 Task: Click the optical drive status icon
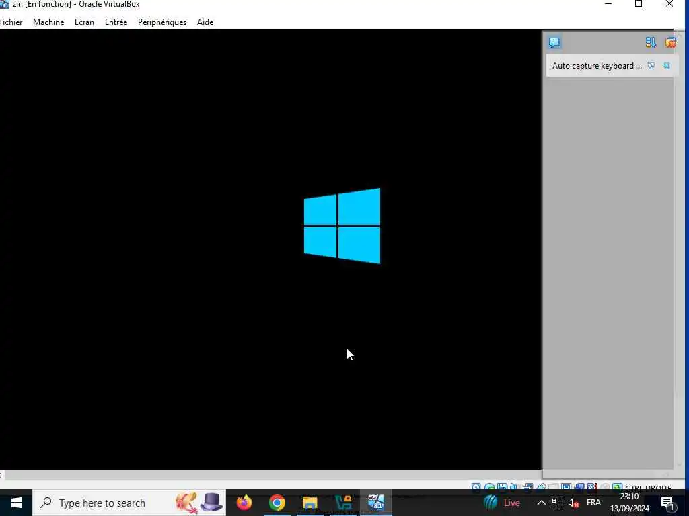[x=489, y=486]
